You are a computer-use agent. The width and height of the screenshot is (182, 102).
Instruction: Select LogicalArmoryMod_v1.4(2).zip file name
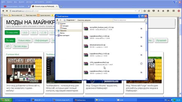coord(100,71)
